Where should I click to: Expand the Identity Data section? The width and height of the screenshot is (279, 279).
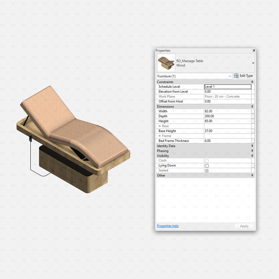[x=252, y=146]
